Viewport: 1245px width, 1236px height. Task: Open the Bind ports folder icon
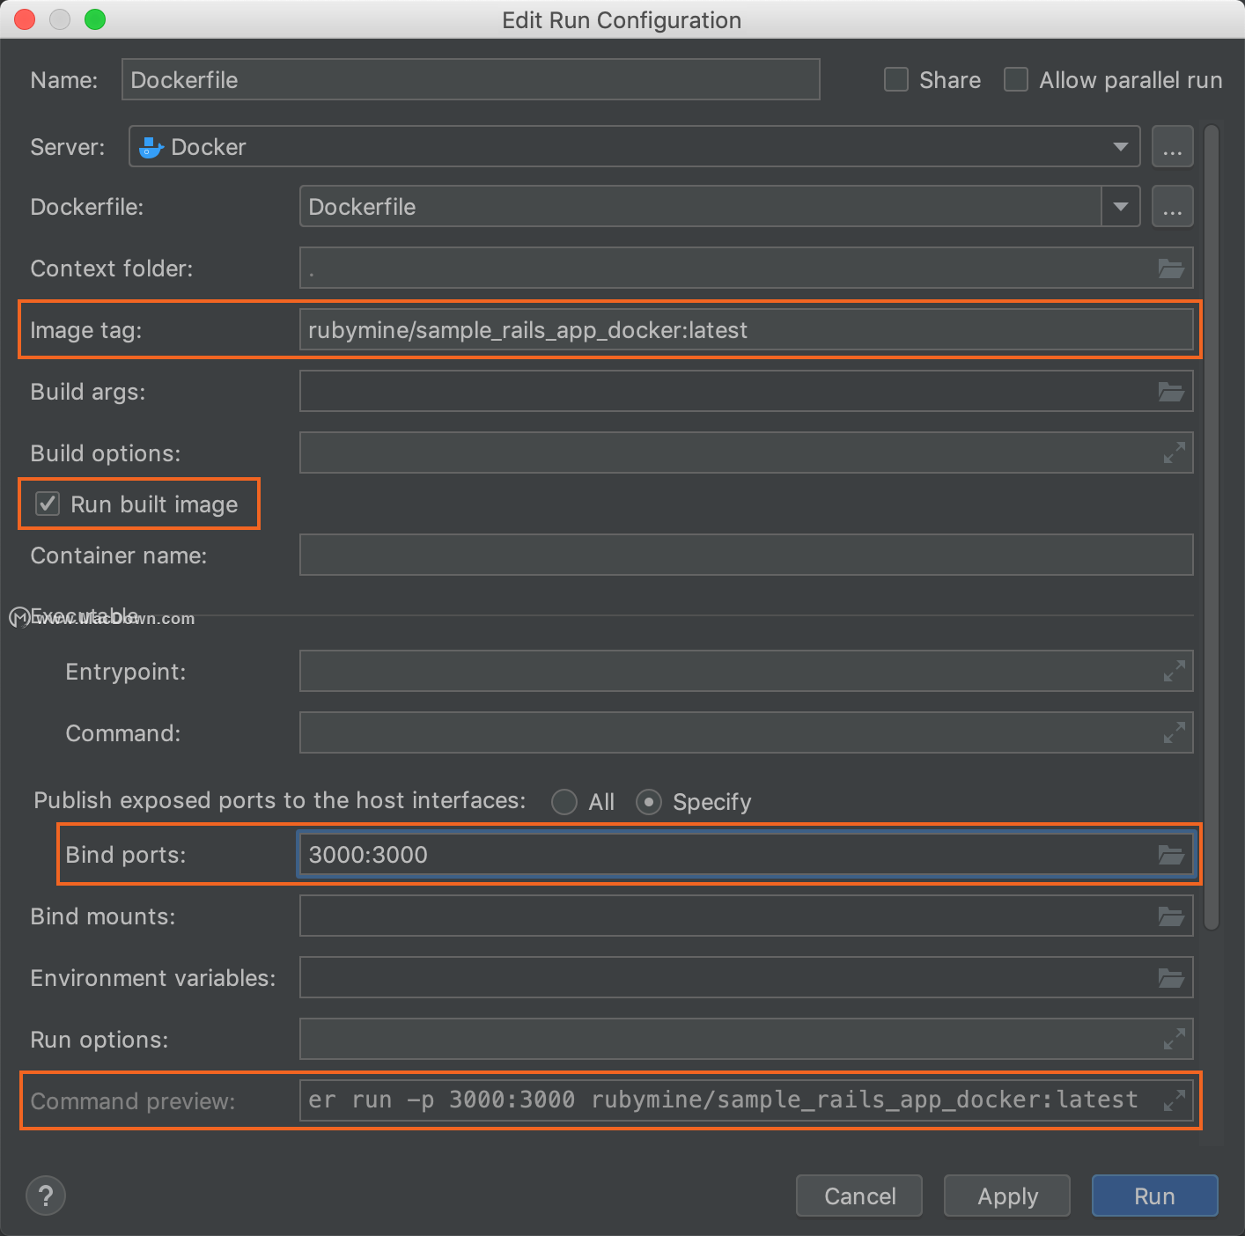(1170, 855)
